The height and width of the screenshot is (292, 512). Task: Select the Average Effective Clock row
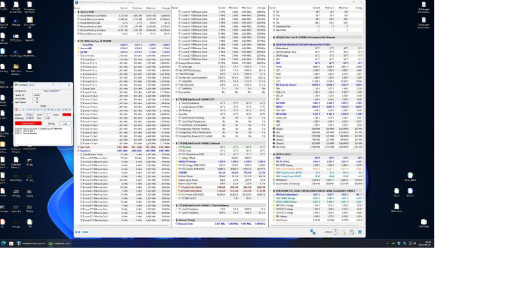(x=220, y=63)
